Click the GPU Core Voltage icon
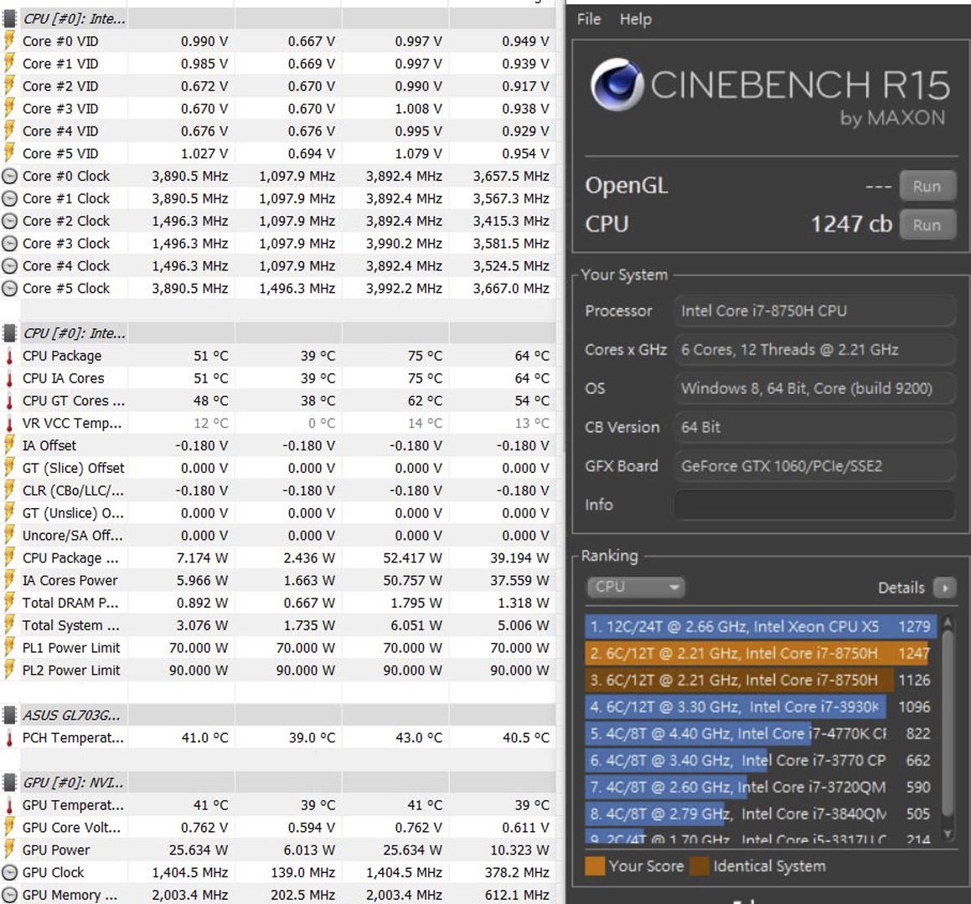 tap(9, 827)
